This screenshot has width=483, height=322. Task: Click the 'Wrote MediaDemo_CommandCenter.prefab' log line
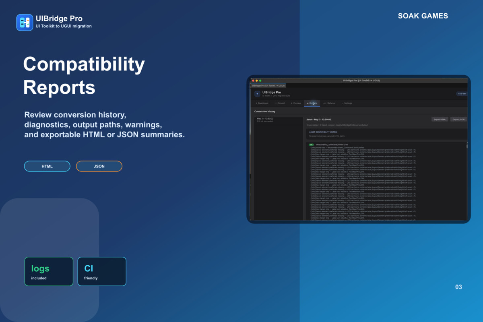[337, 148]
